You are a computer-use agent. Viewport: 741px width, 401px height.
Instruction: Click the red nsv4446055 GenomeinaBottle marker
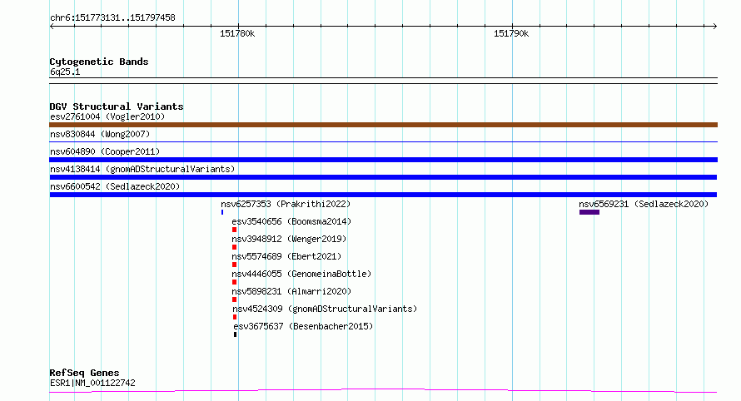point(235,282)
